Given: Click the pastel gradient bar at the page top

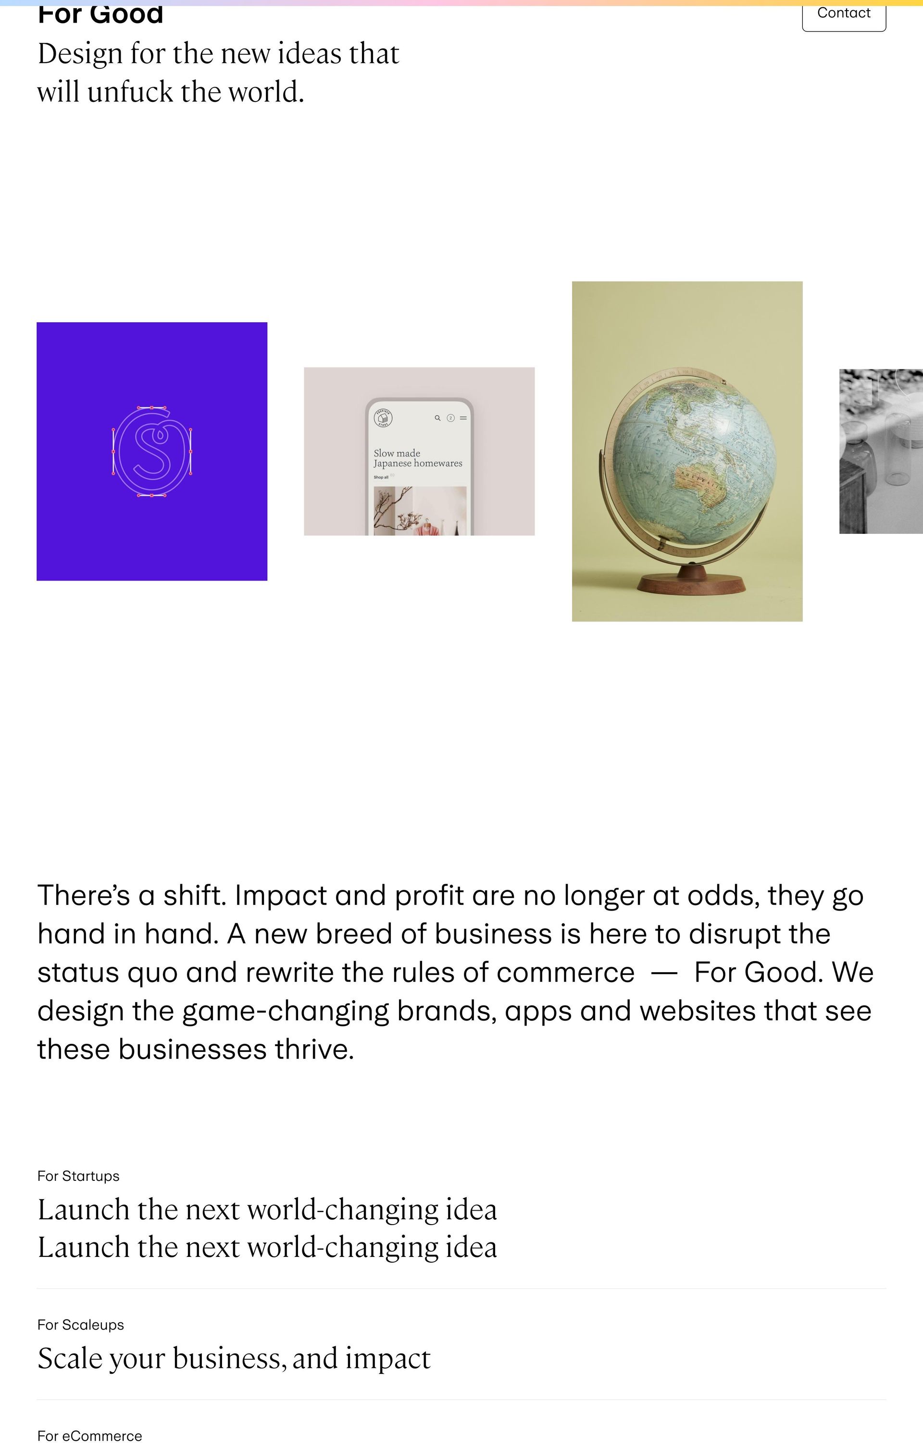Looking at the screenshot, I should [461, 2].
